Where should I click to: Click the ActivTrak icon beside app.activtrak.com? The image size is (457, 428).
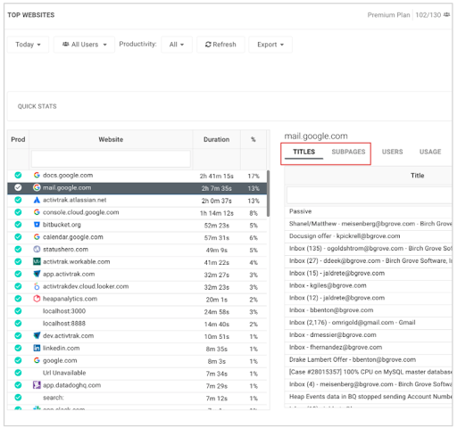[x=37, y=274]
